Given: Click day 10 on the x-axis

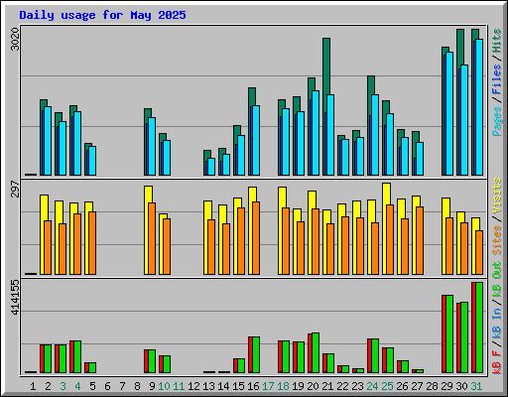Looking at the screenshot, I should pyautogui.click(x=164, y=386).
